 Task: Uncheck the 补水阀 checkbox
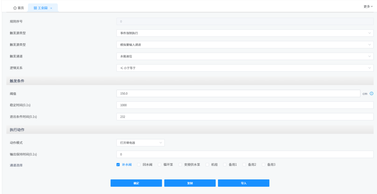pyautogui.click(x=118, y=164)
